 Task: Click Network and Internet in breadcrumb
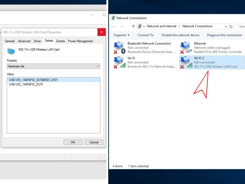pos(162,26)
